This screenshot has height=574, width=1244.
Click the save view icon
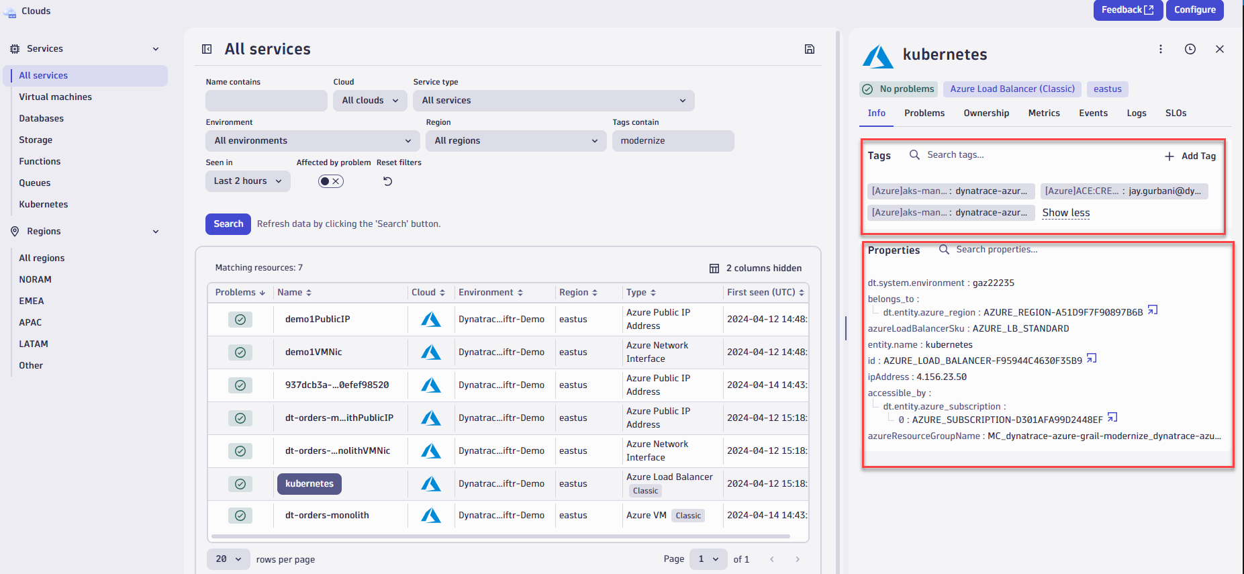click(810, 49)
